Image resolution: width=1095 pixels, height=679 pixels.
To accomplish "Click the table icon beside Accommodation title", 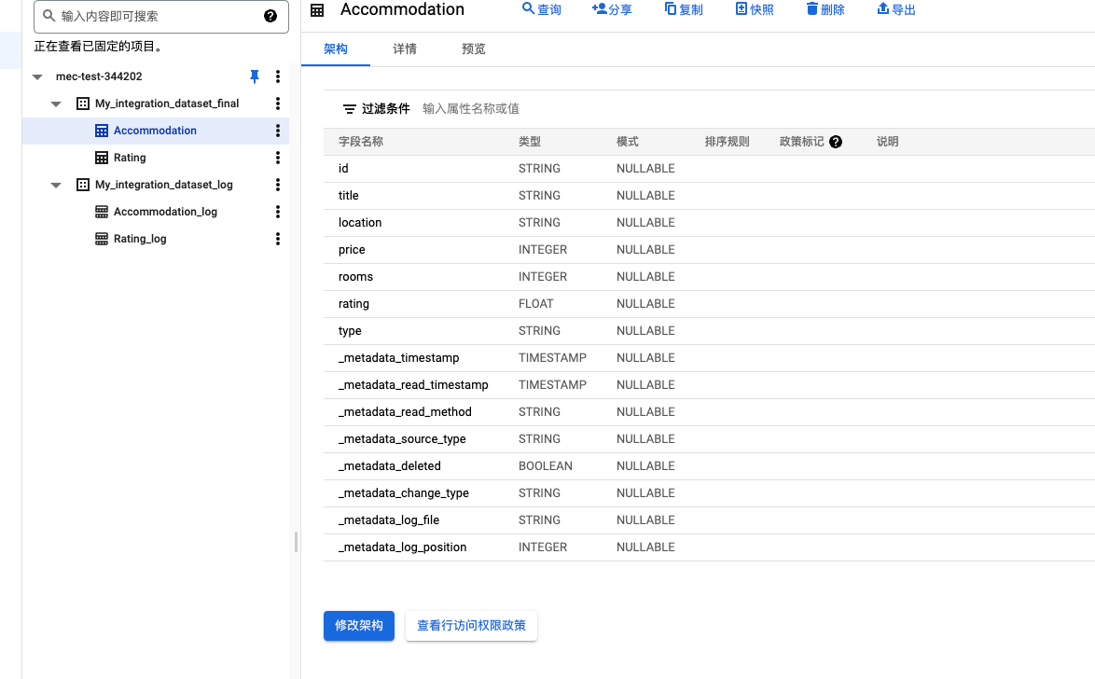I will [x=317, y=10].
